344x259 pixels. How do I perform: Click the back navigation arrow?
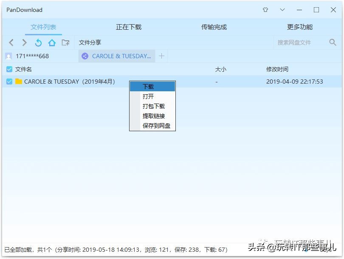11,42
